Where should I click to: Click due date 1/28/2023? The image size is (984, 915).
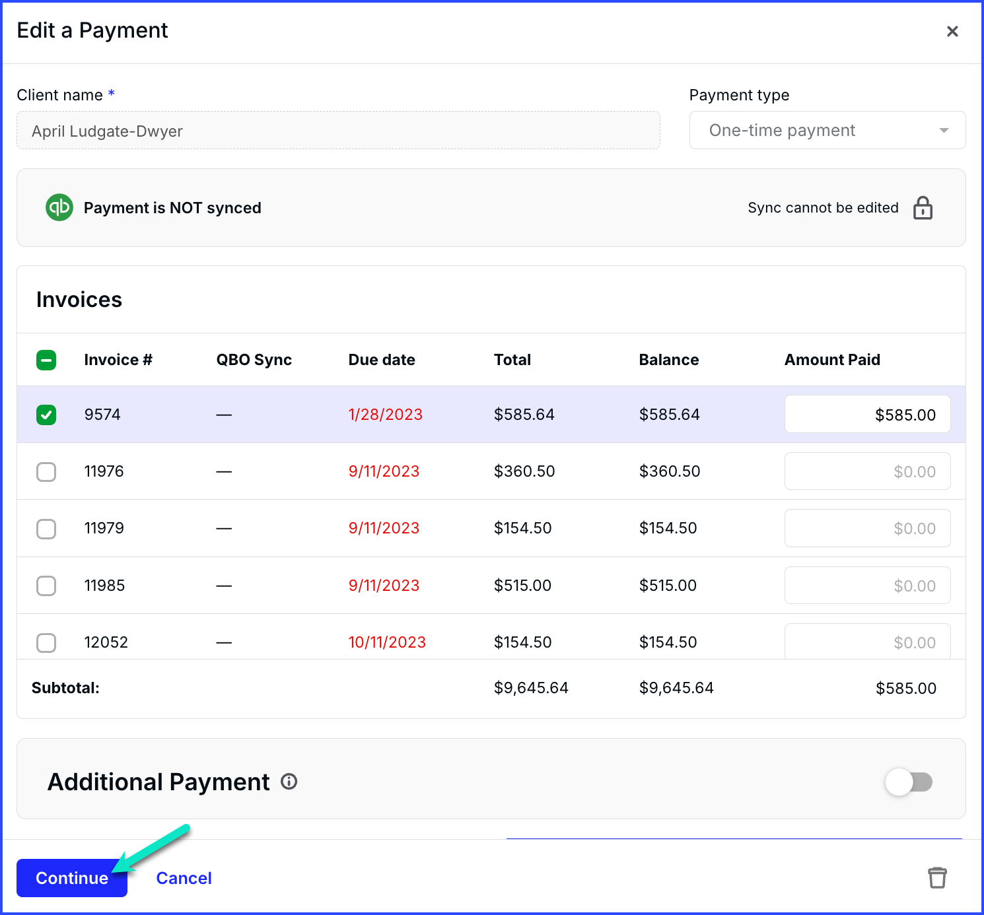point(386,415)
